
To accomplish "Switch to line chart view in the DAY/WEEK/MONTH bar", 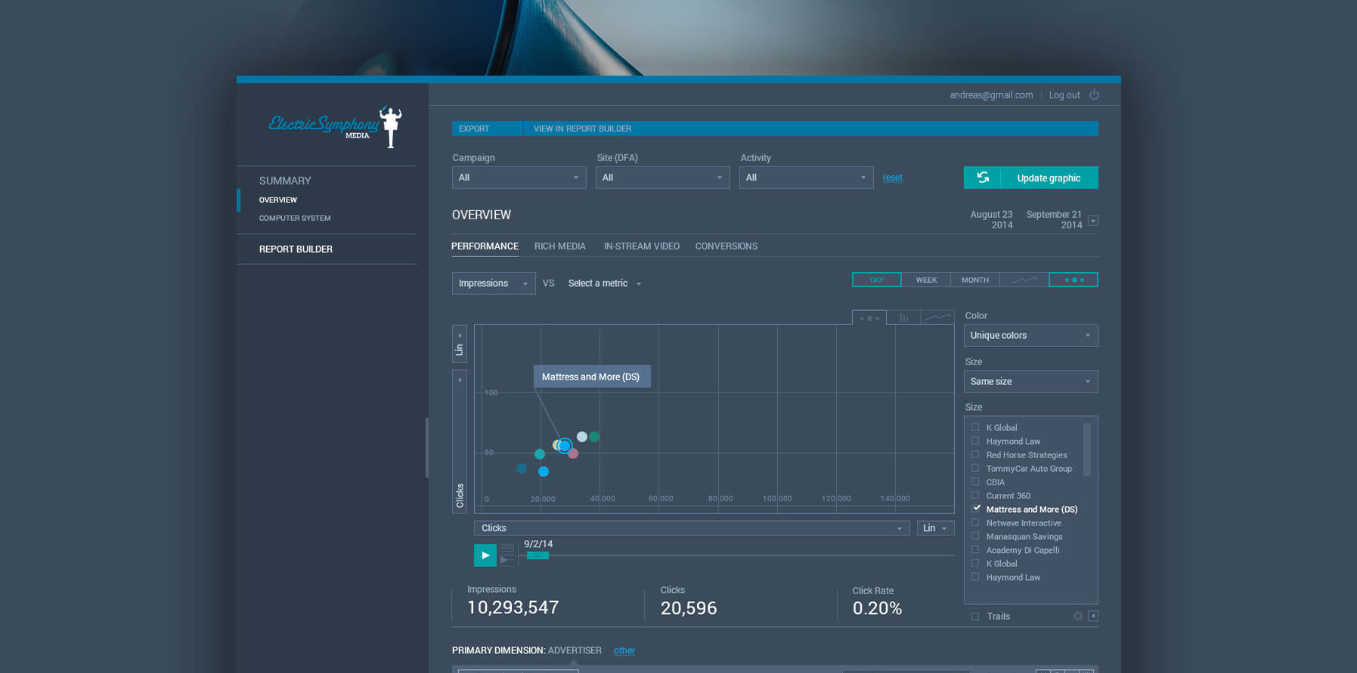I will point(1024,280).
